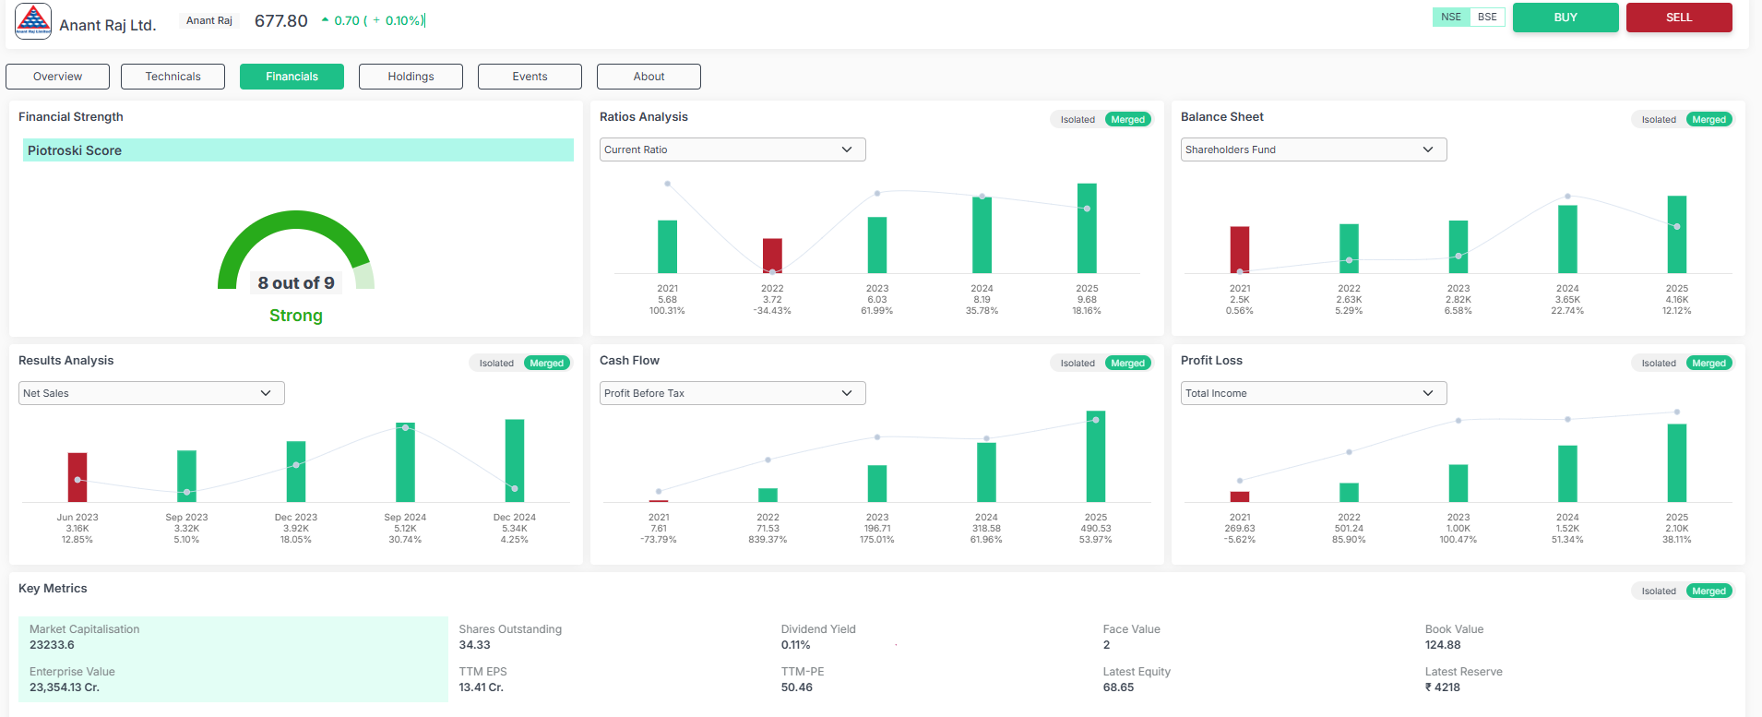Click the Piotroski Score header bar
The width and height of the screenshot is (1762, 717).
coord(298,150)
